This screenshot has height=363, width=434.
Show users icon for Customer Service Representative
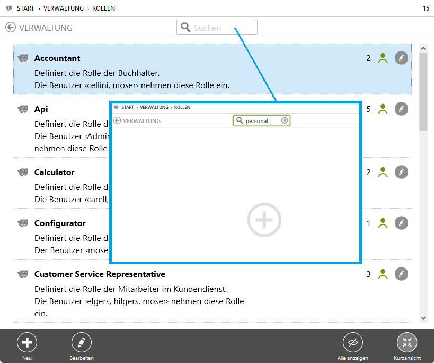[x=383, y=274]
